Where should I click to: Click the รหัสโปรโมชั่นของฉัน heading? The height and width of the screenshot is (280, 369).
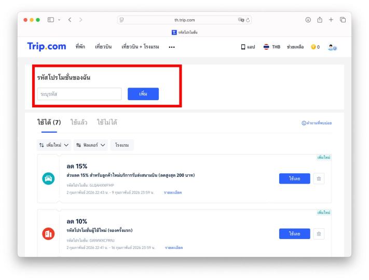pos(63,77)
